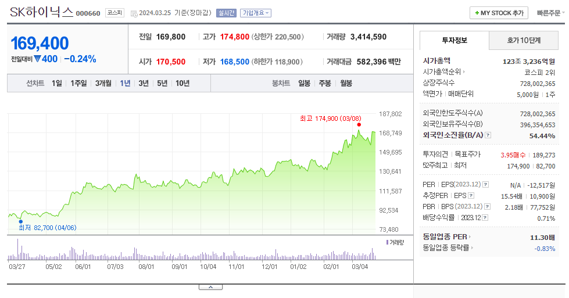569x298 pixels.
Task: Click the 투자의견 label
Action: point(435,155)
